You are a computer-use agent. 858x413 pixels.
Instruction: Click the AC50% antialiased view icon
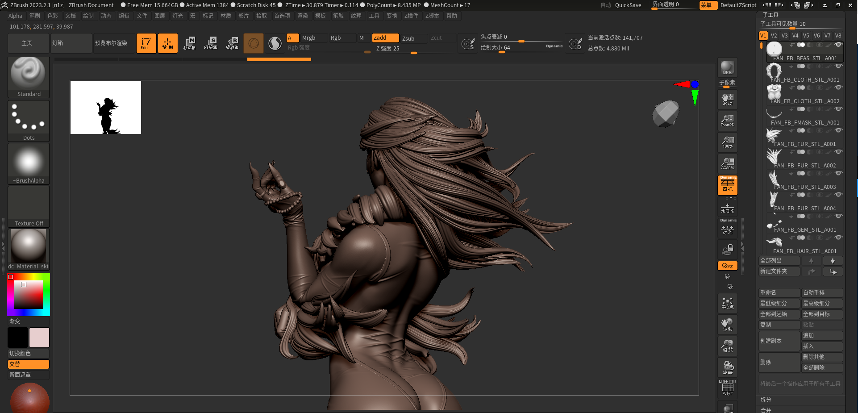(727, 163)
